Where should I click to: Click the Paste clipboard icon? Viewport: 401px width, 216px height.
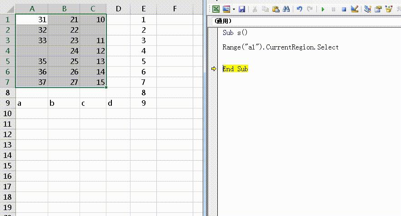pyautogui.click(x=276, y=9)
